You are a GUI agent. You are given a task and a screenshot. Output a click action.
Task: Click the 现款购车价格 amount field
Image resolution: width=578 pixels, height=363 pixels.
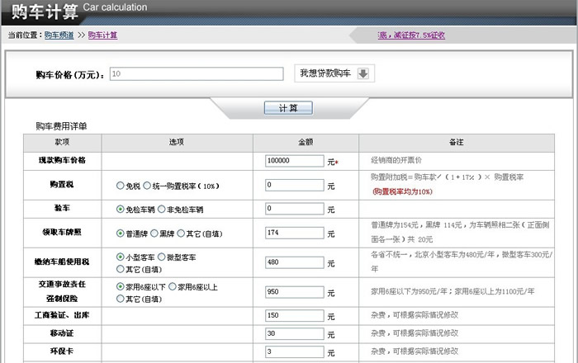[295, 161]
